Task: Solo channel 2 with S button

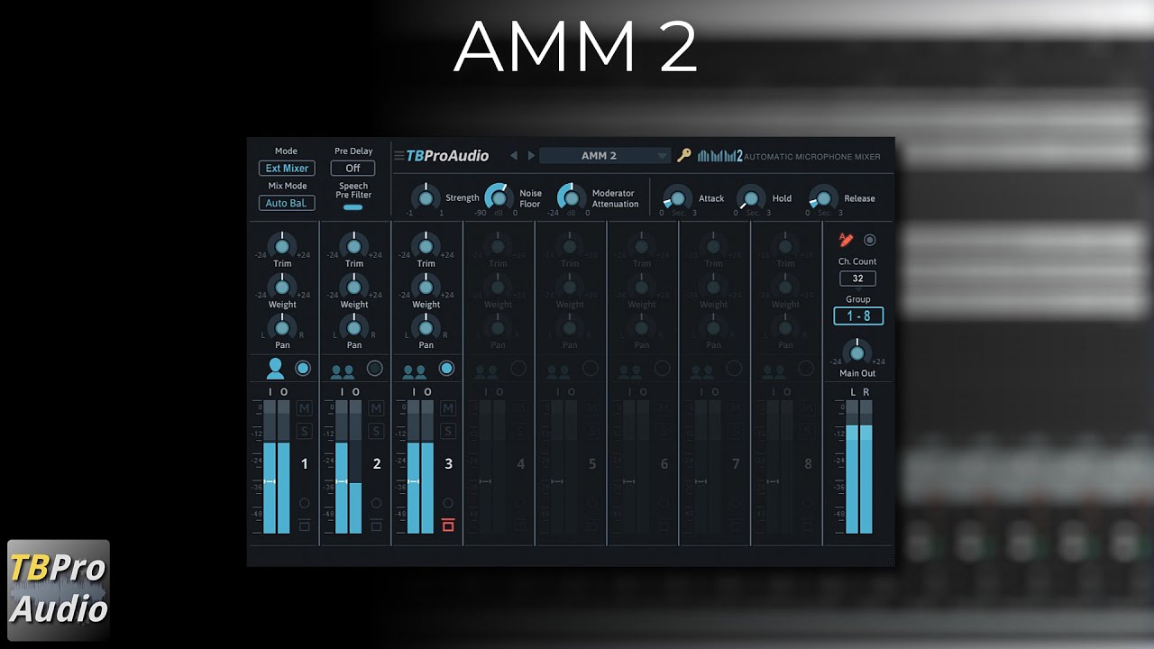Action: pos(376,431)
